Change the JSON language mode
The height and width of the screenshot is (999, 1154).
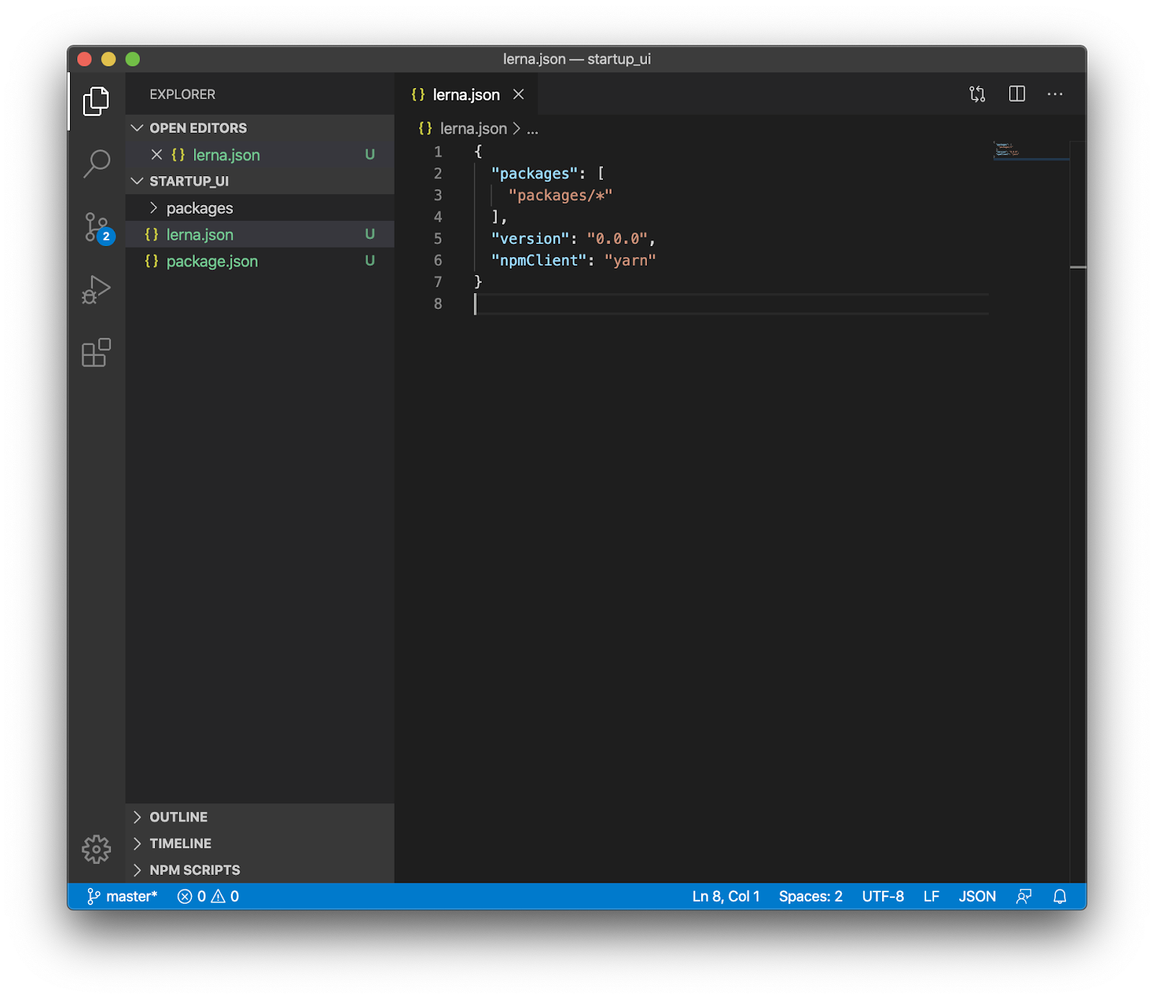click(977, 896)
